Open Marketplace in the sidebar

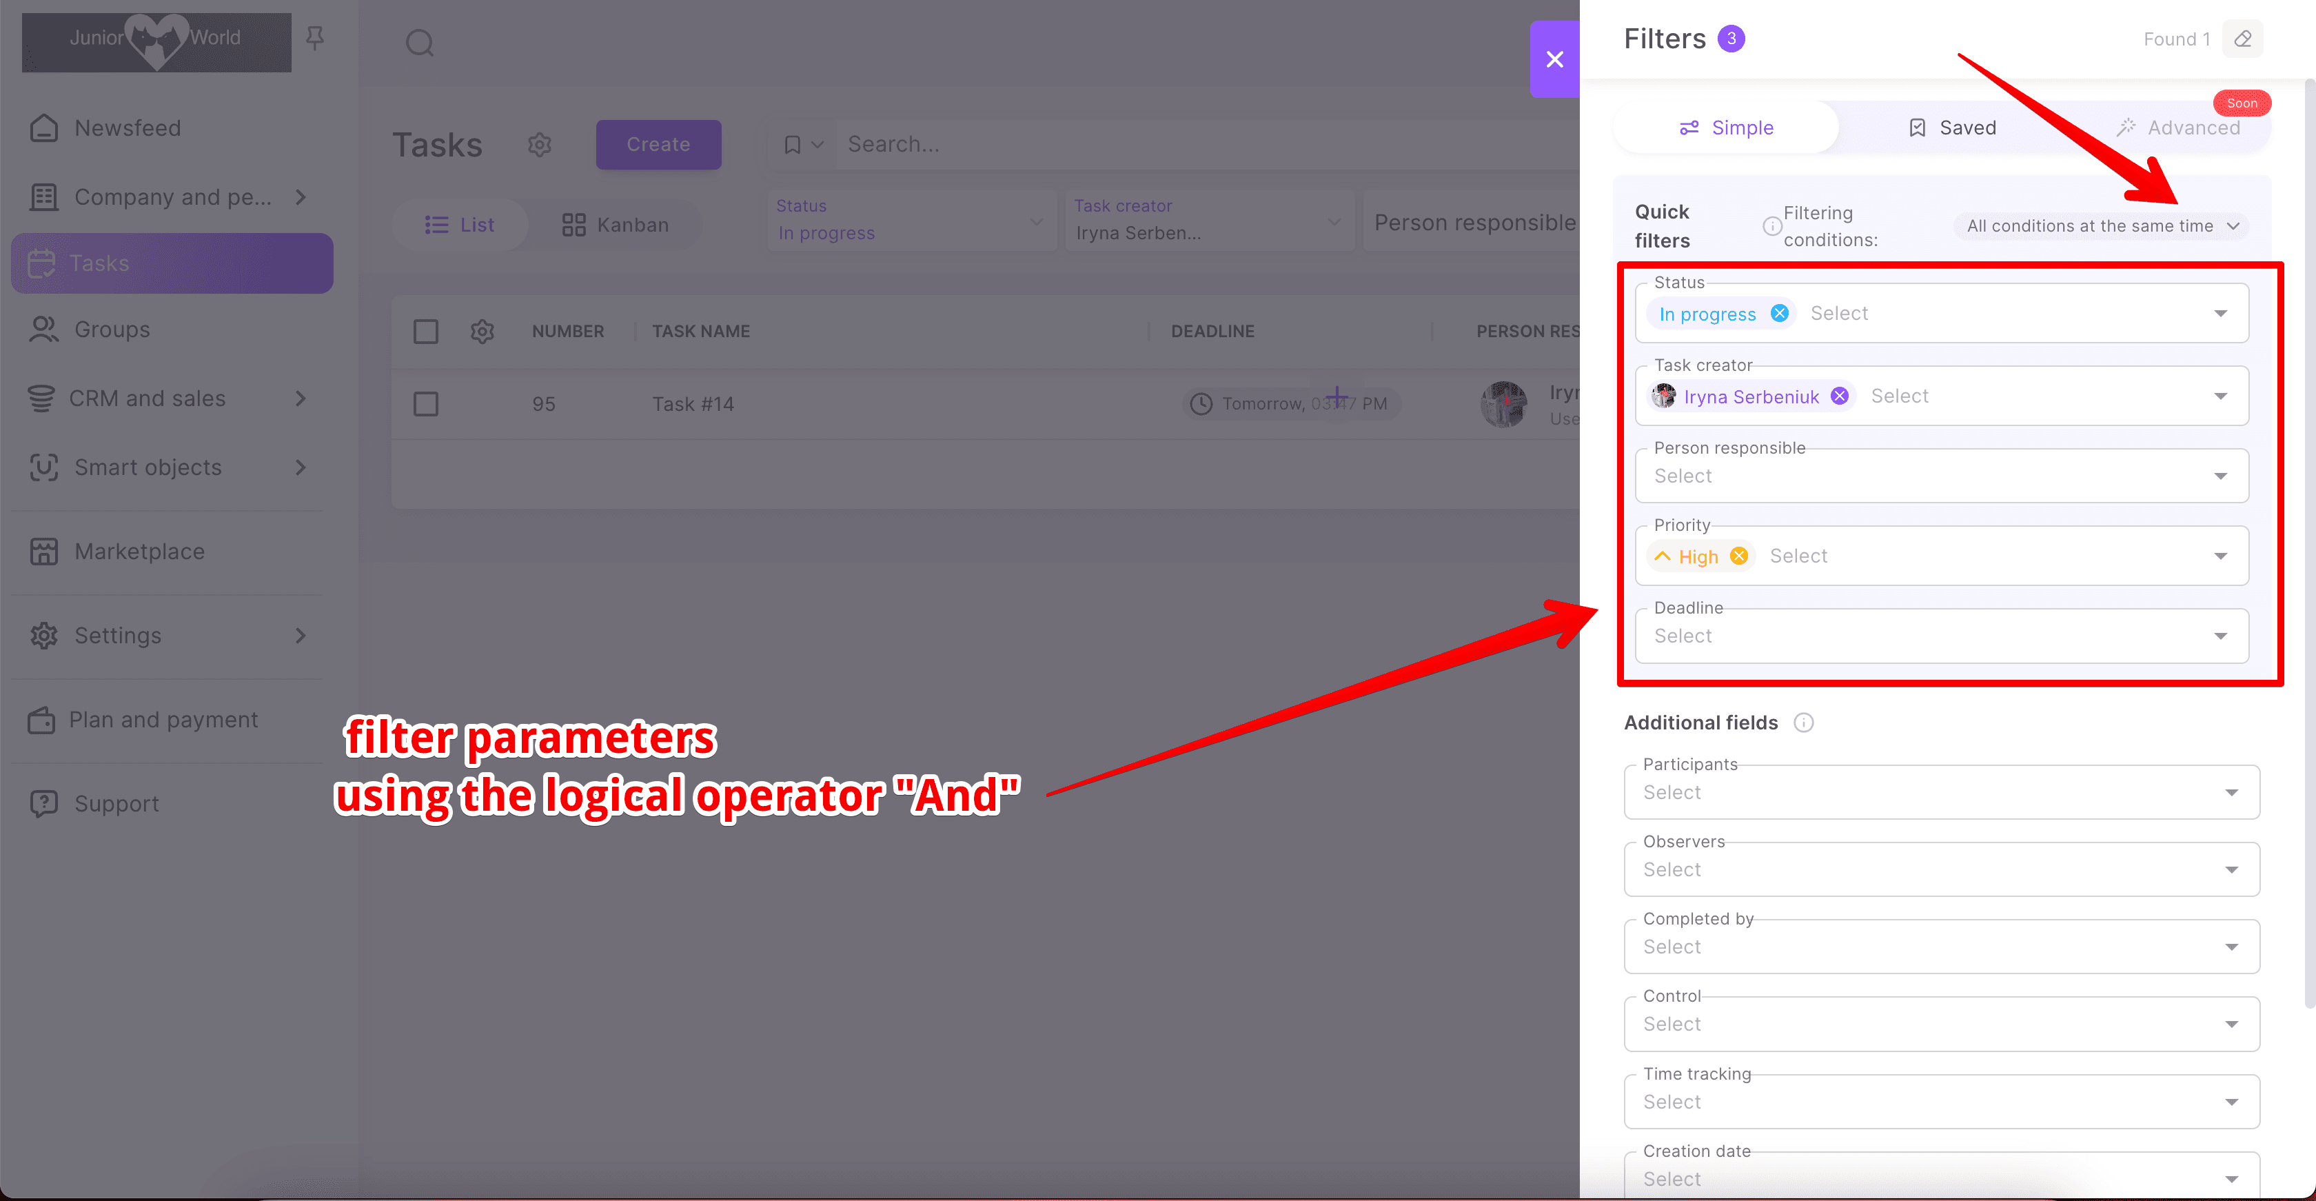[x=139, y=551]
